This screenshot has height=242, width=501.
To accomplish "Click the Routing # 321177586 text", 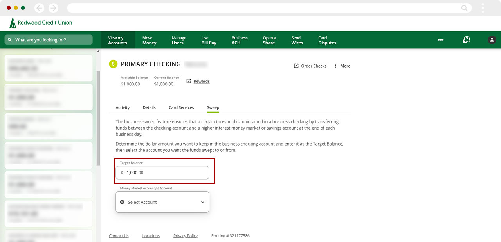I will 230,236.
